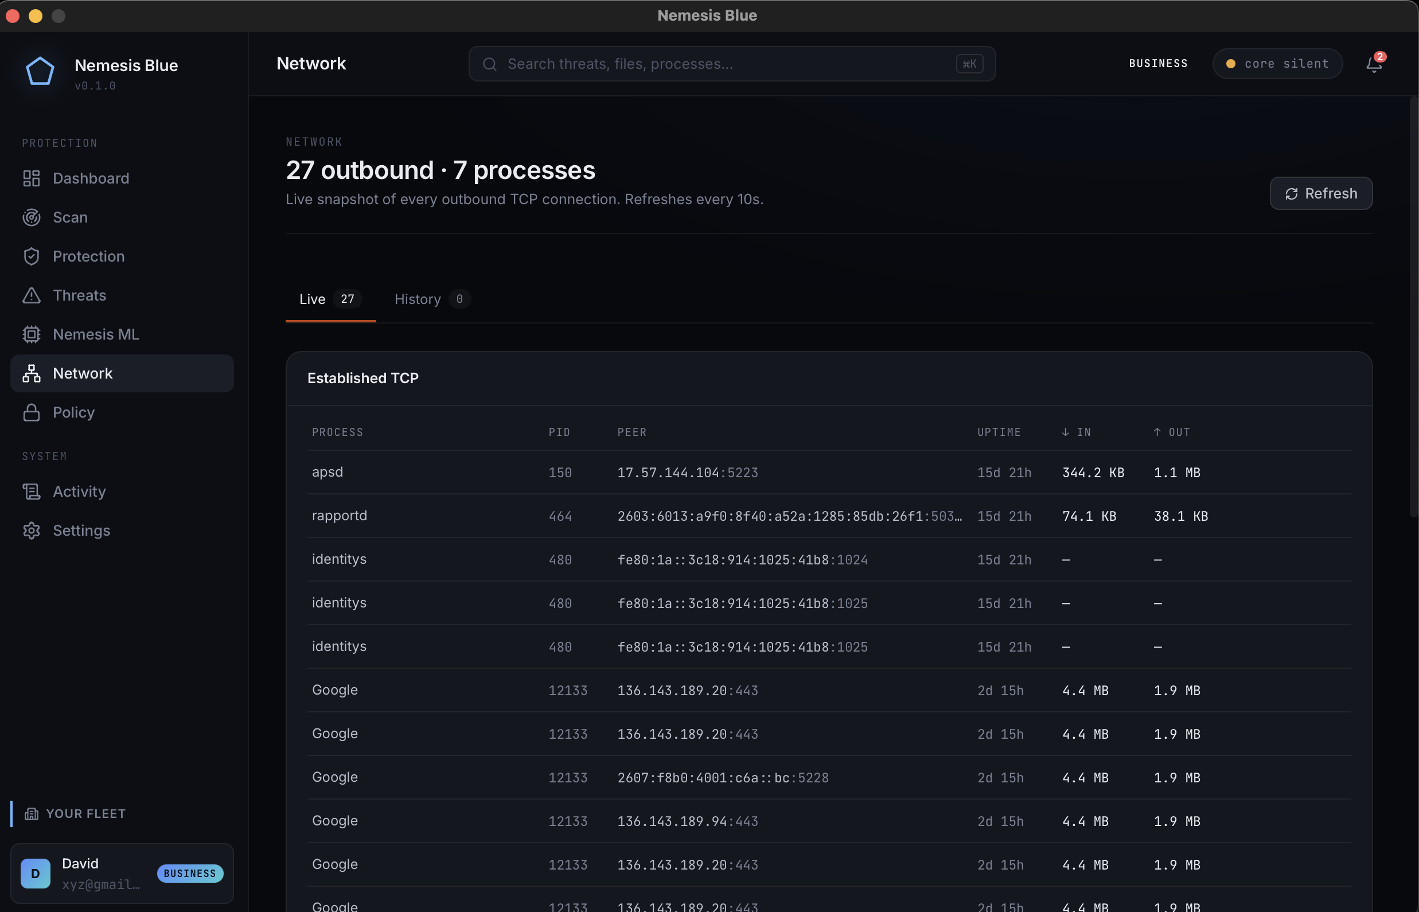Click the Established TCP heading
1419x912 pixels.
tap(363, 379)
